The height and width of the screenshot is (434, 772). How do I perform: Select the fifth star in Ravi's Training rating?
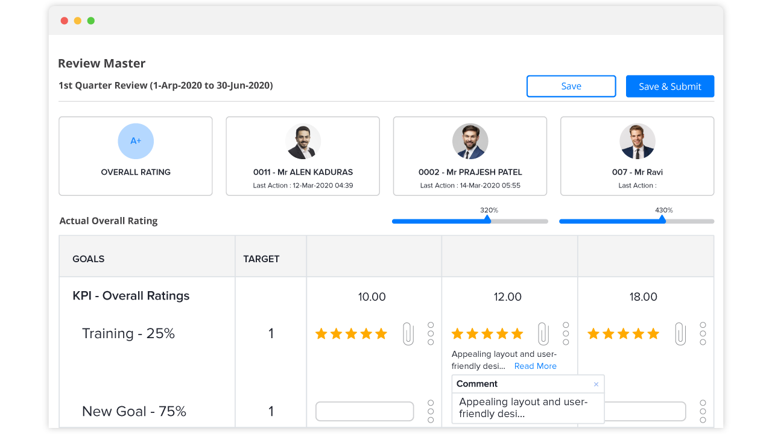click(654, 333)
